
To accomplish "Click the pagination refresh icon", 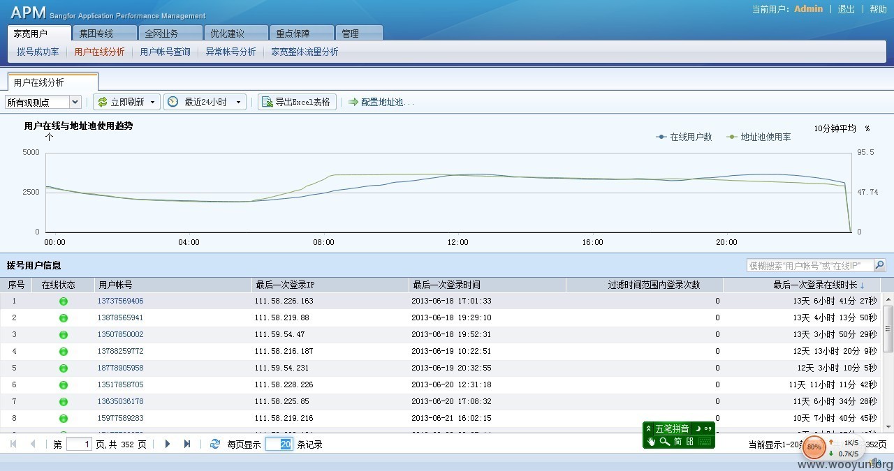I will click(215, 444).
